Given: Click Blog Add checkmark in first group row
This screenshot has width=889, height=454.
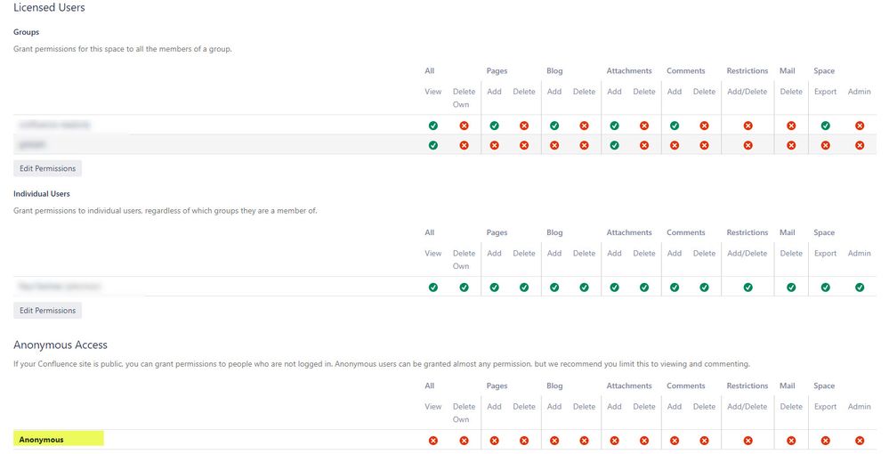Looking at the screenshot, I should 554,126.
